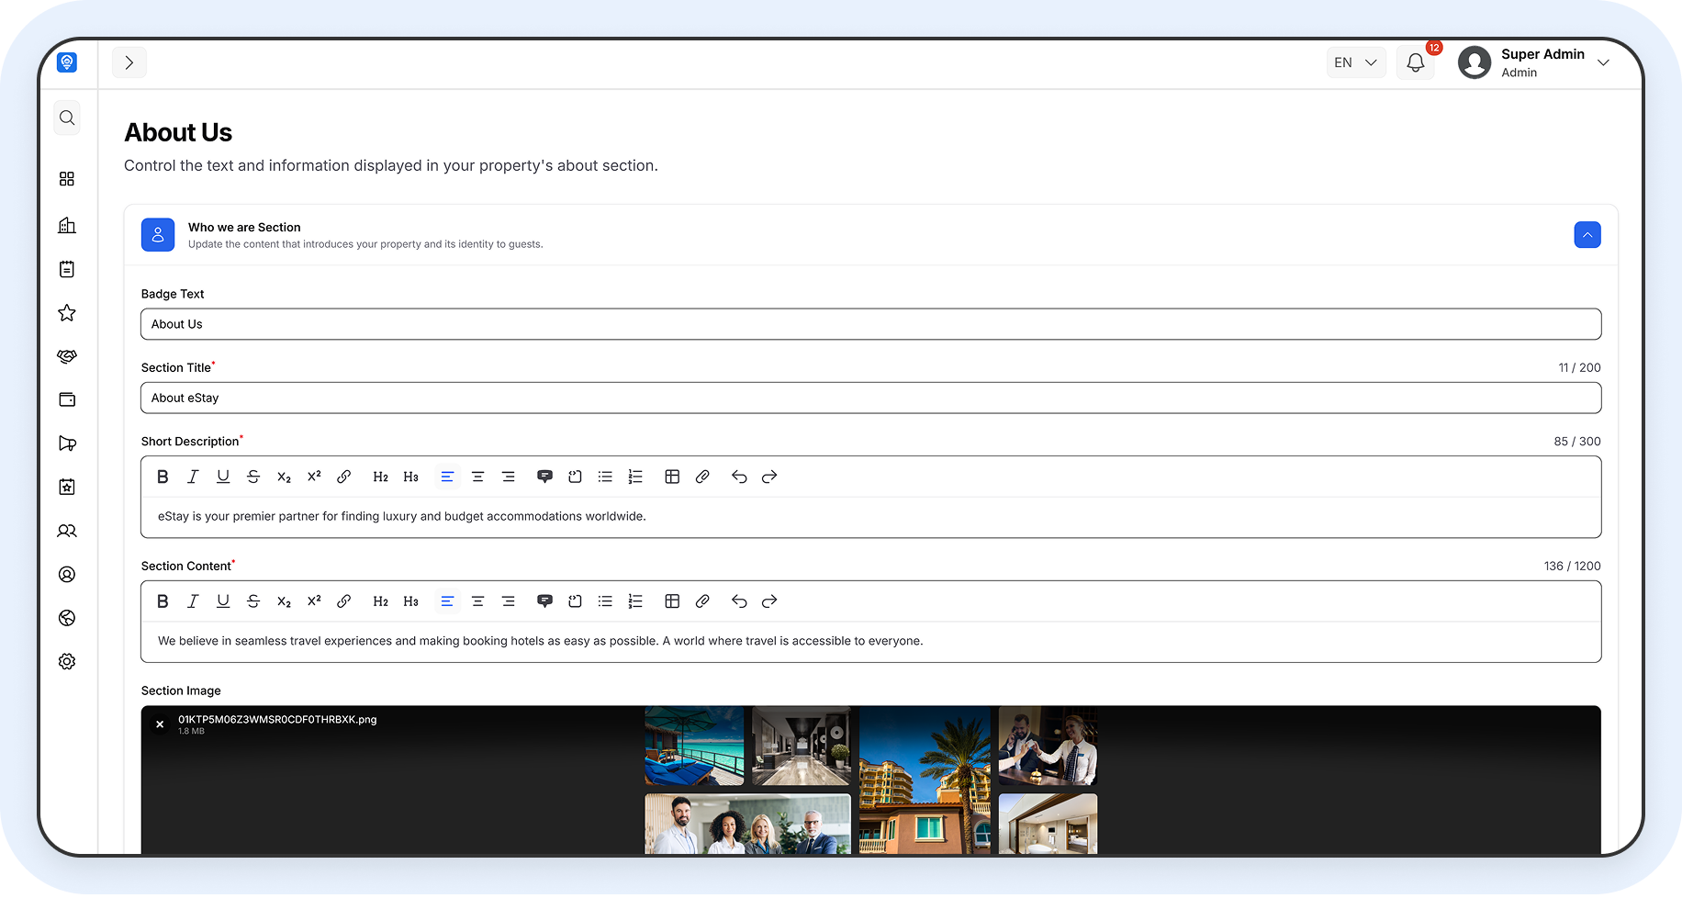Insert code block in Short Description editor
The height and width of the screenshot is (898, 1682).
[x=575, y=477]
